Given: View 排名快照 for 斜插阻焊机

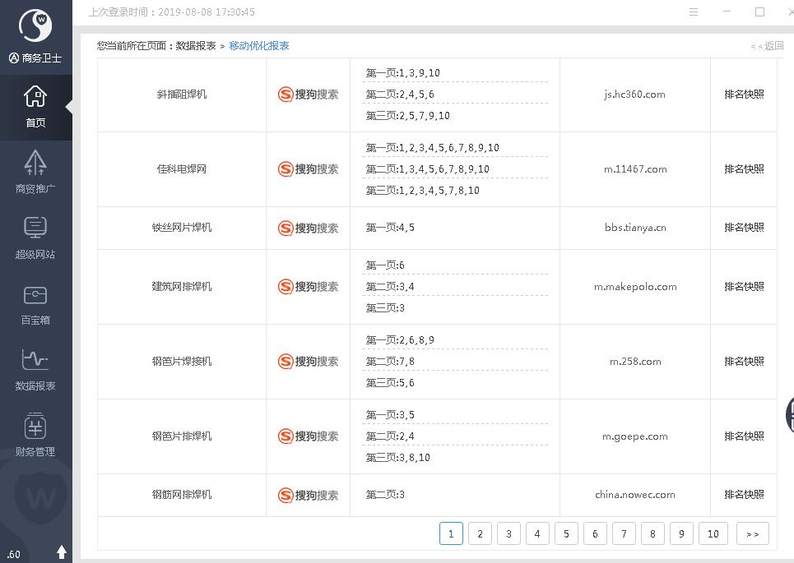Looking at the screenshot, I should pyautogui.click(x=744, y=95).
